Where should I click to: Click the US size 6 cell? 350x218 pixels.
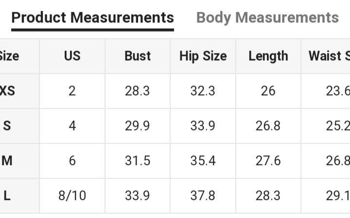tap(72, 161)
